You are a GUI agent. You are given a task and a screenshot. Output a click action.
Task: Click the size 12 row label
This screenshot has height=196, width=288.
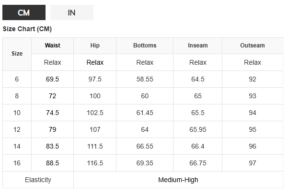coord(17,129)
